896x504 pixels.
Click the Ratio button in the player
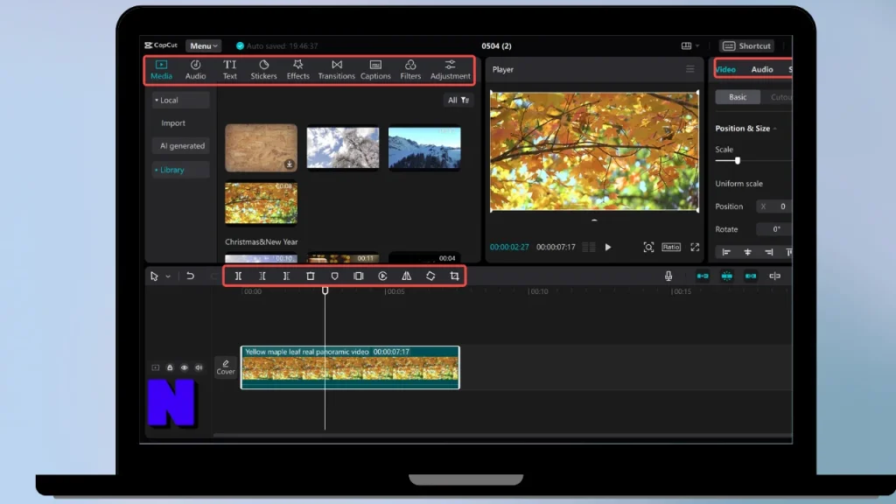671,247
